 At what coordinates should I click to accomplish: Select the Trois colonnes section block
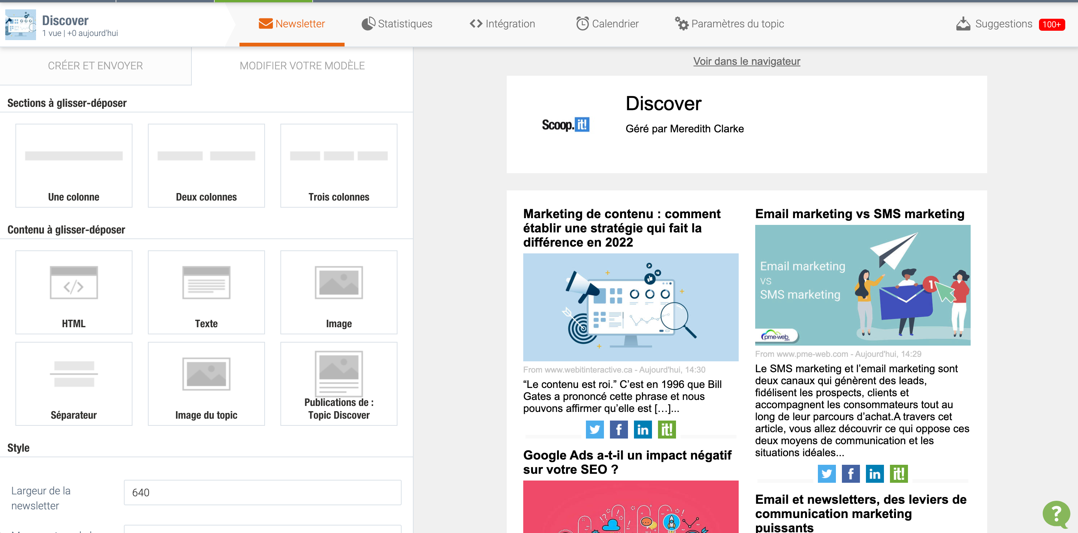coord(339,166)
